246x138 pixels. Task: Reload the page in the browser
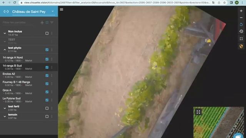click(x=15, y=3)
